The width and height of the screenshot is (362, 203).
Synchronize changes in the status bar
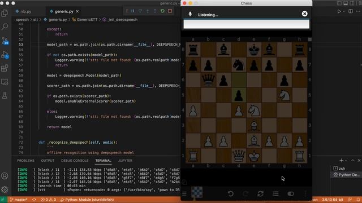34,200
